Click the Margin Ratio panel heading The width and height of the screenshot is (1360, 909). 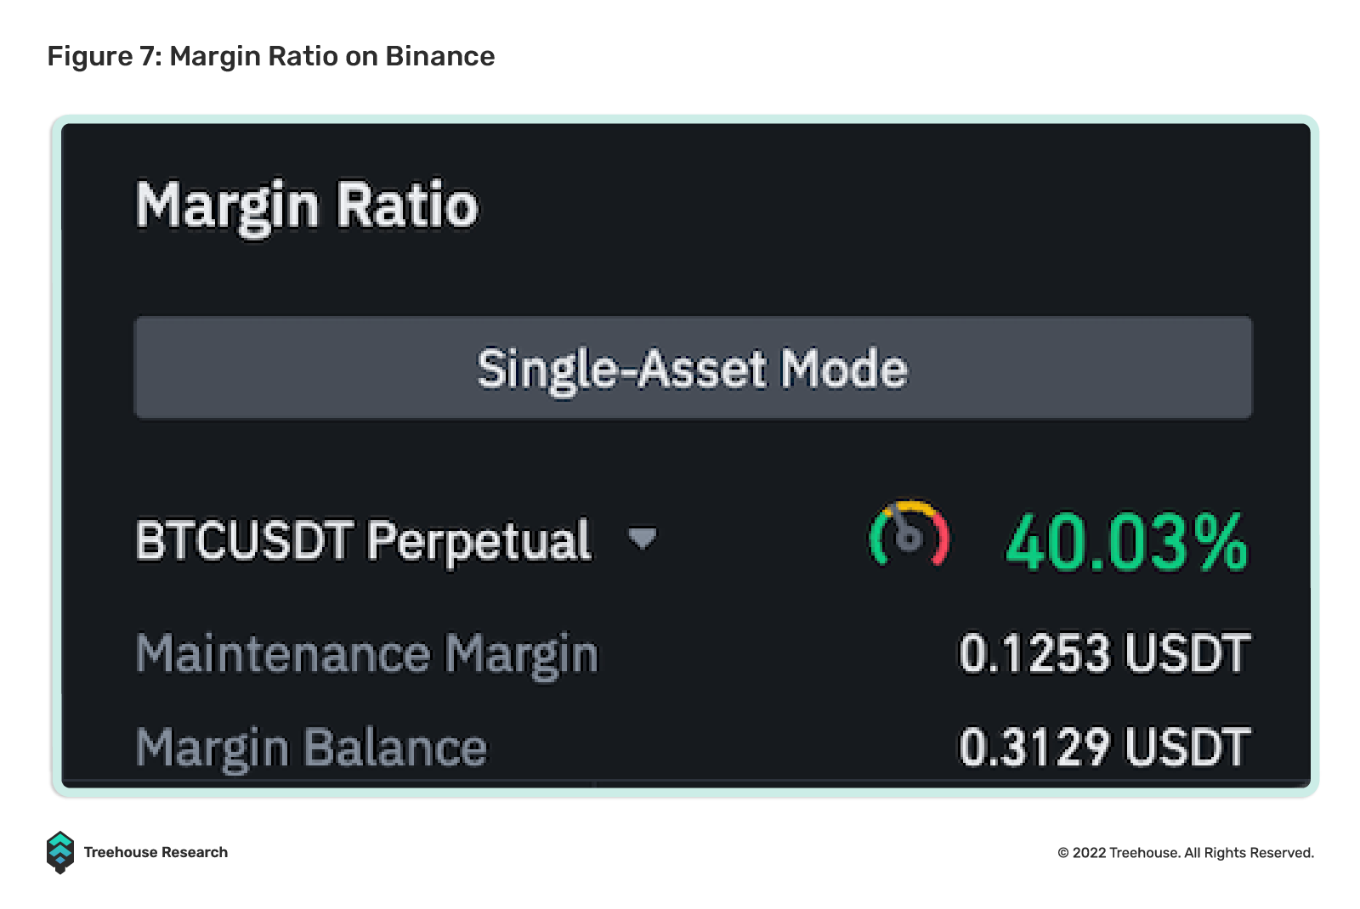click(307, 206)
